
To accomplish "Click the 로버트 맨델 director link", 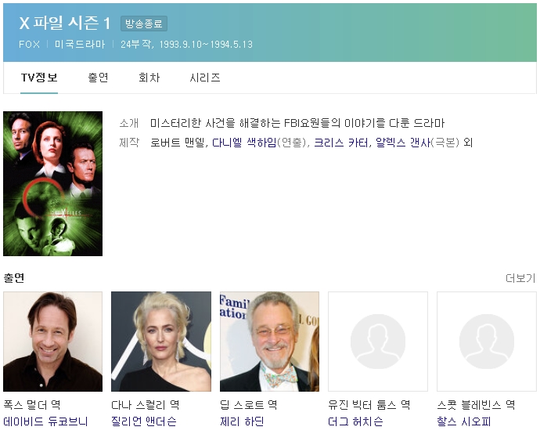I will [x=178, y=143].
